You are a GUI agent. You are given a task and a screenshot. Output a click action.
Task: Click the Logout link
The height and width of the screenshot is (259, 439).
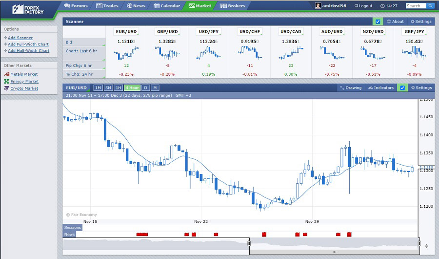(363, 6)
